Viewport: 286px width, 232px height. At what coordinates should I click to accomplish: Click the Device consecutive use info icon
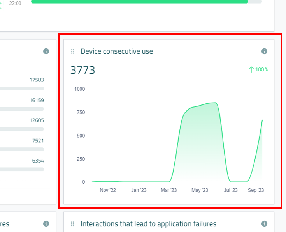264,51
